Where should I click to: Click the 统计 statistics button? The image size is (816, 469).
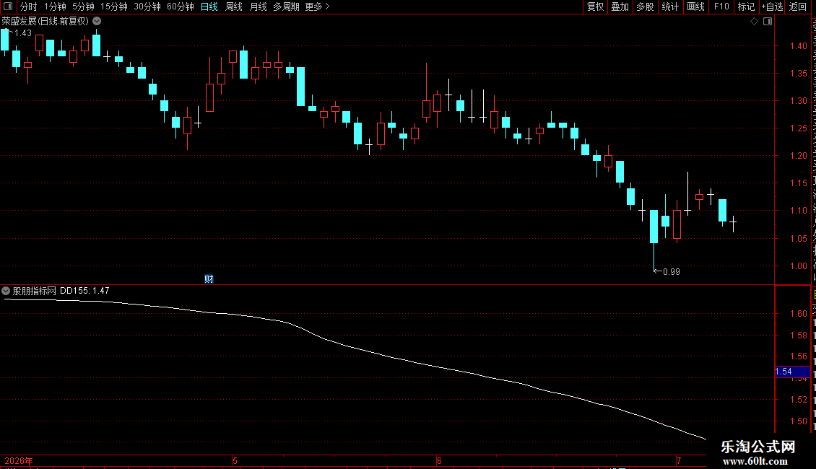tap(669, 6)
